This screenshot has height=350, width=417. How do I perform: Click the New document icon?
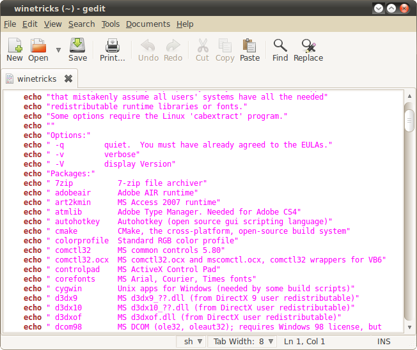(15, 46)
